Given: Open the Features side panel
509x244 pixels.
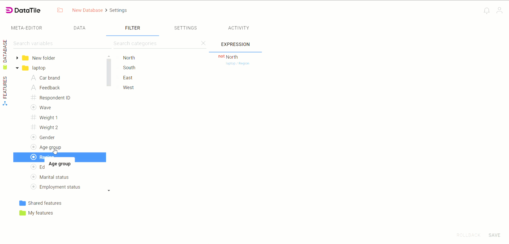Looking at the screenshot, I should [5, 91].
